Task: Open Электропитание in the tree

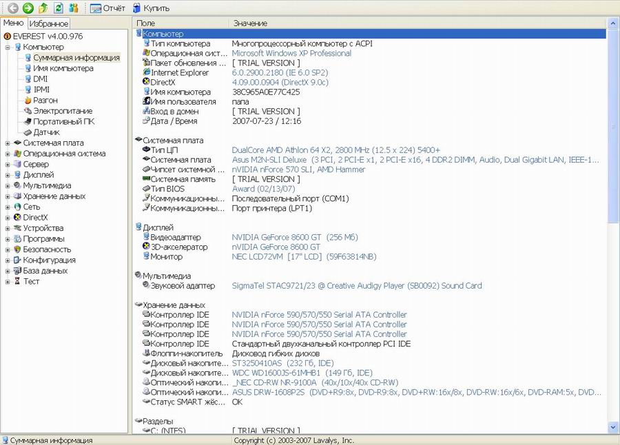Action: click(x=63, y=110)
